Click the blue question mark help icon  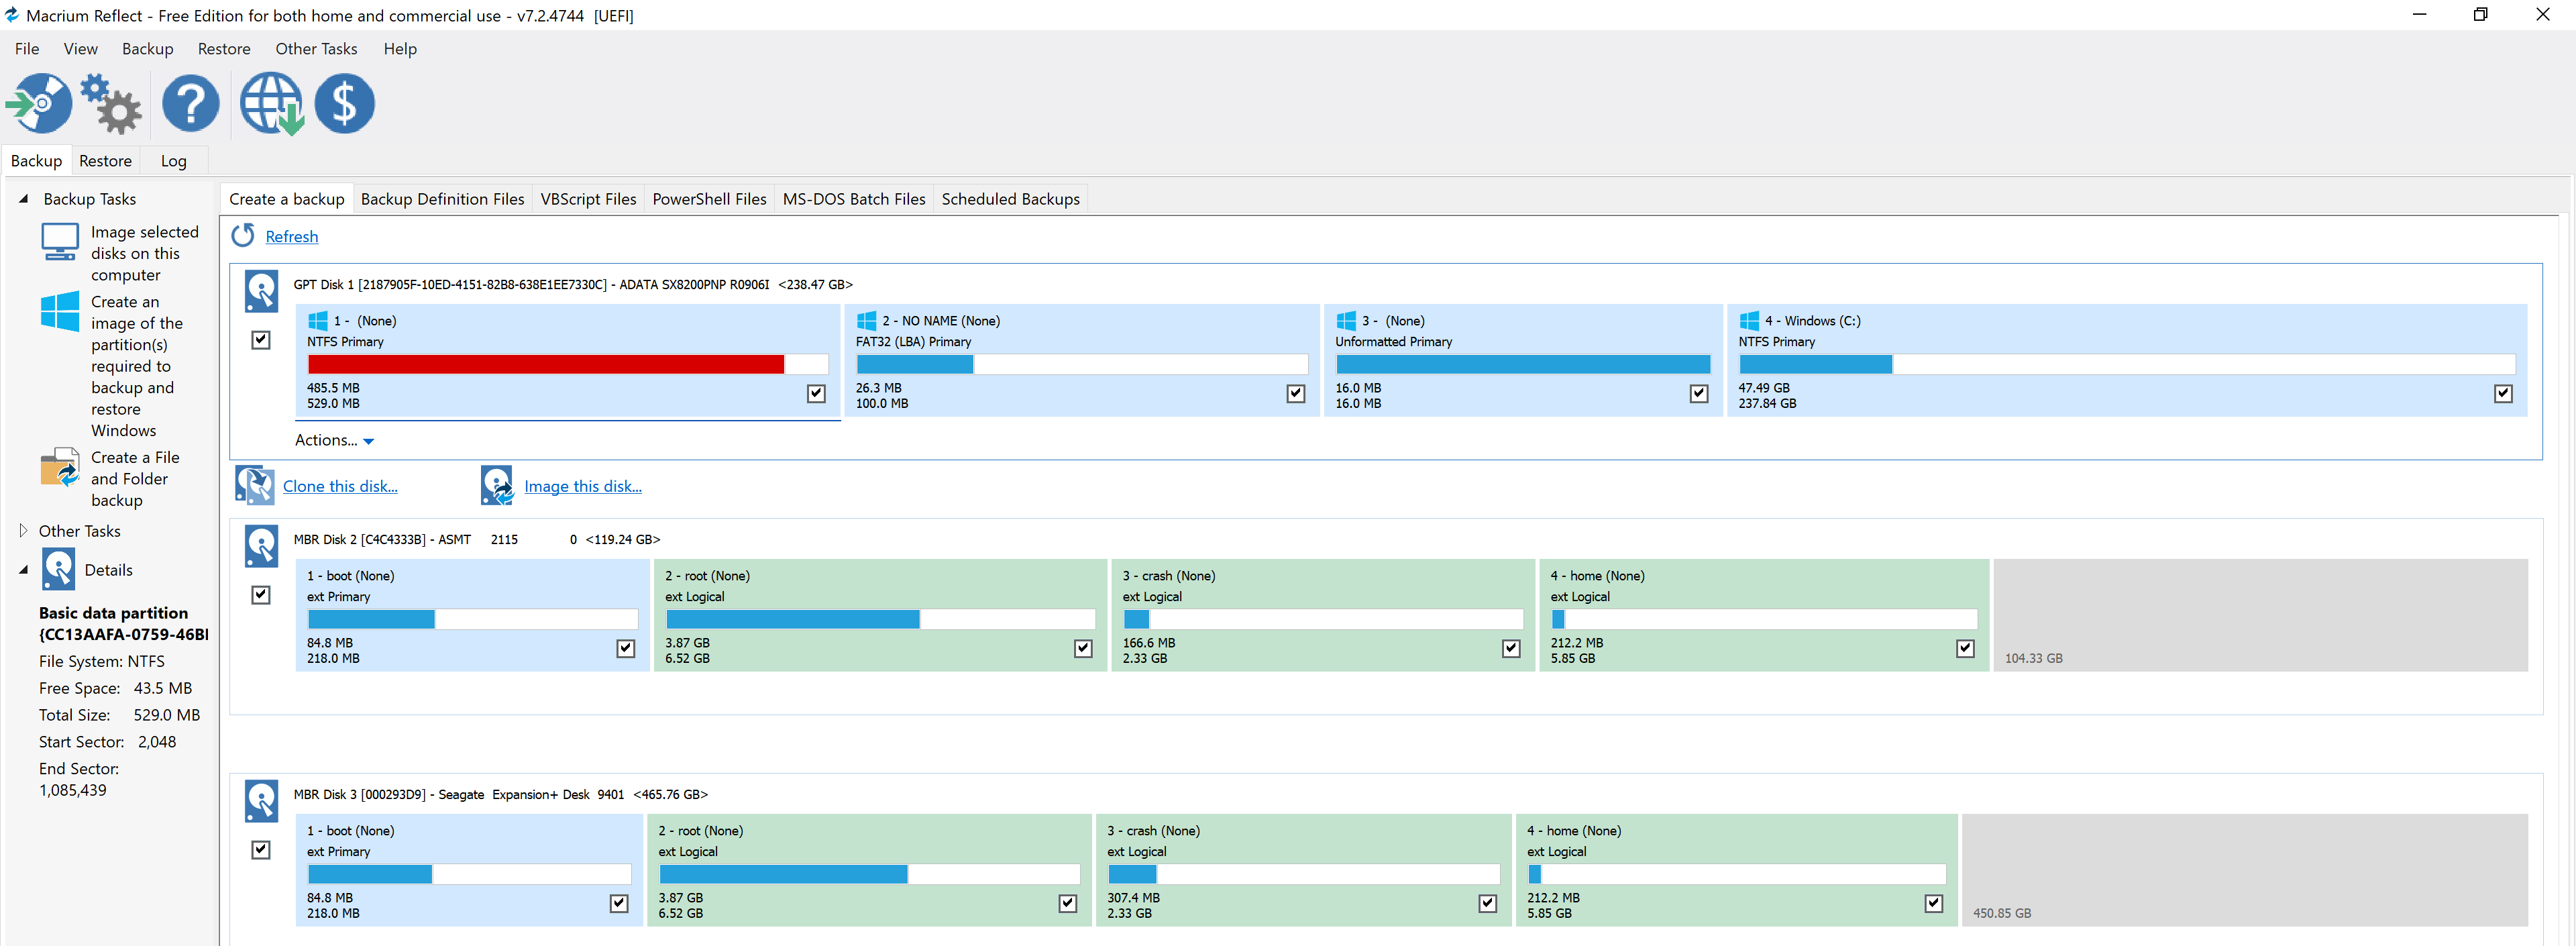pyautogui.click(x=190, y=103)
